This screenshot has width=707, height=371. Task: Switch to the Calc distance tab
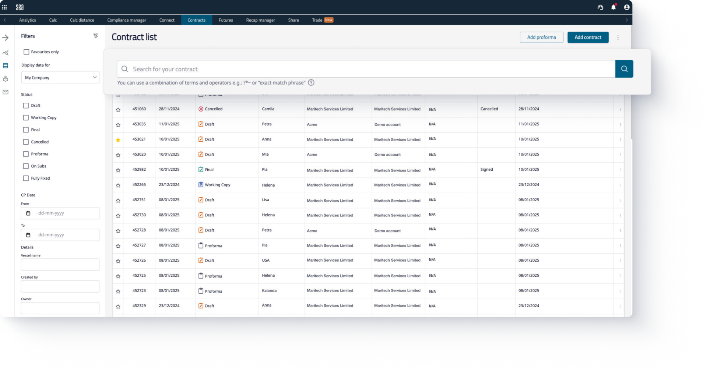click(x=82, y=20)
